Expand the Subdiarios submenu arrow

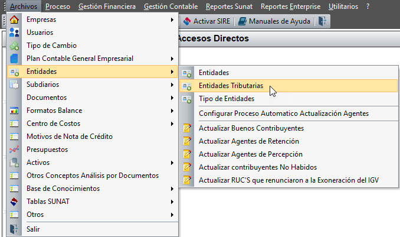click(172, 85)
